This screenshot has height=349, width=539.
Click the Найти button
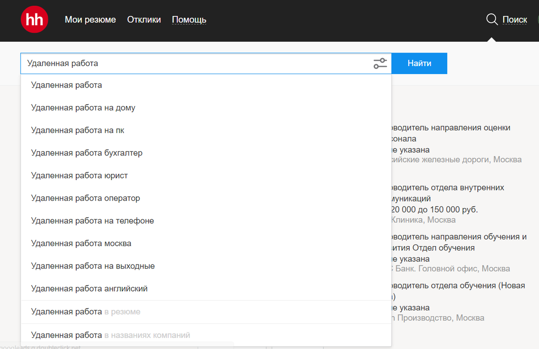coord(420,63)
